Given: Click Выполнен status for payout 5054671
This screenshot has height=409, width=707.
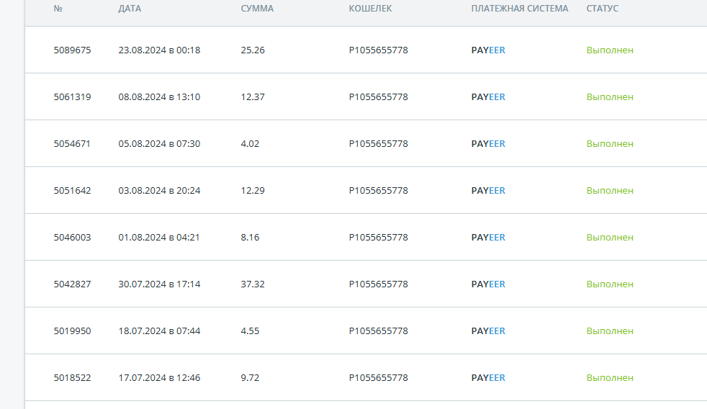Looking at the screenshot, I should (x=610, y=144).
